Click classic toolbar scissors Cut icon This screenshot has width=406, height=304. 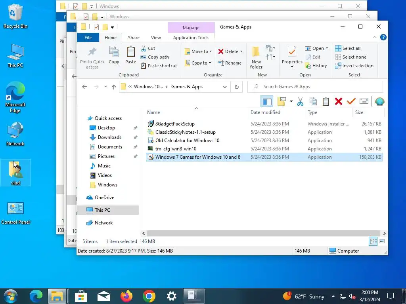pos(301,101)
